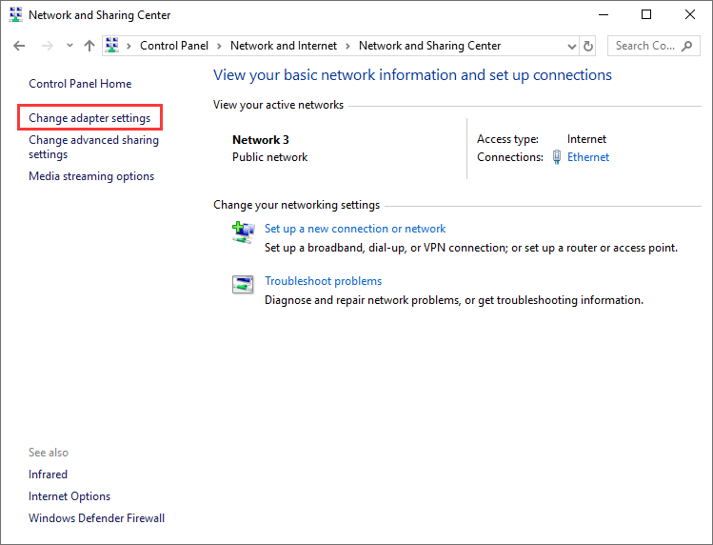Click the Troubleshoot problems icon
The image size is (713, 545).
click(x=243, y=285)
